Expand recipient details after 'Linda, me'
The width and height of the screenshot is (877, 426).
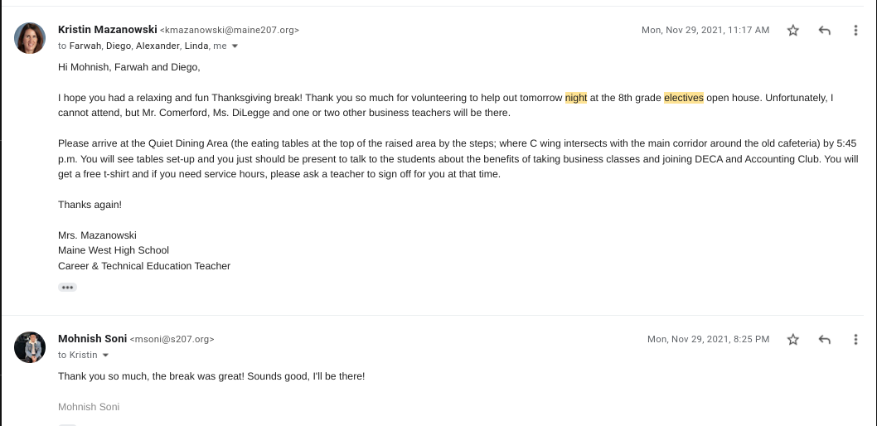pos(235,46)
